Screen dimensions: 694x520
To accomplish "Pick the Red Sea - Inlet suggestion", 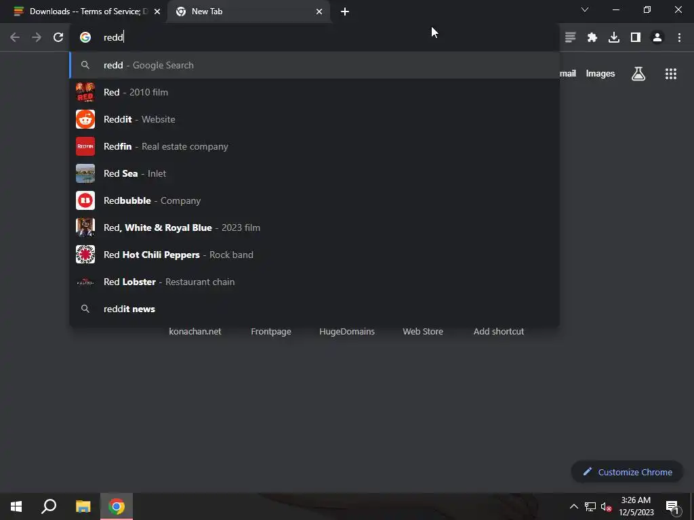I will click(x=314, y=173).
